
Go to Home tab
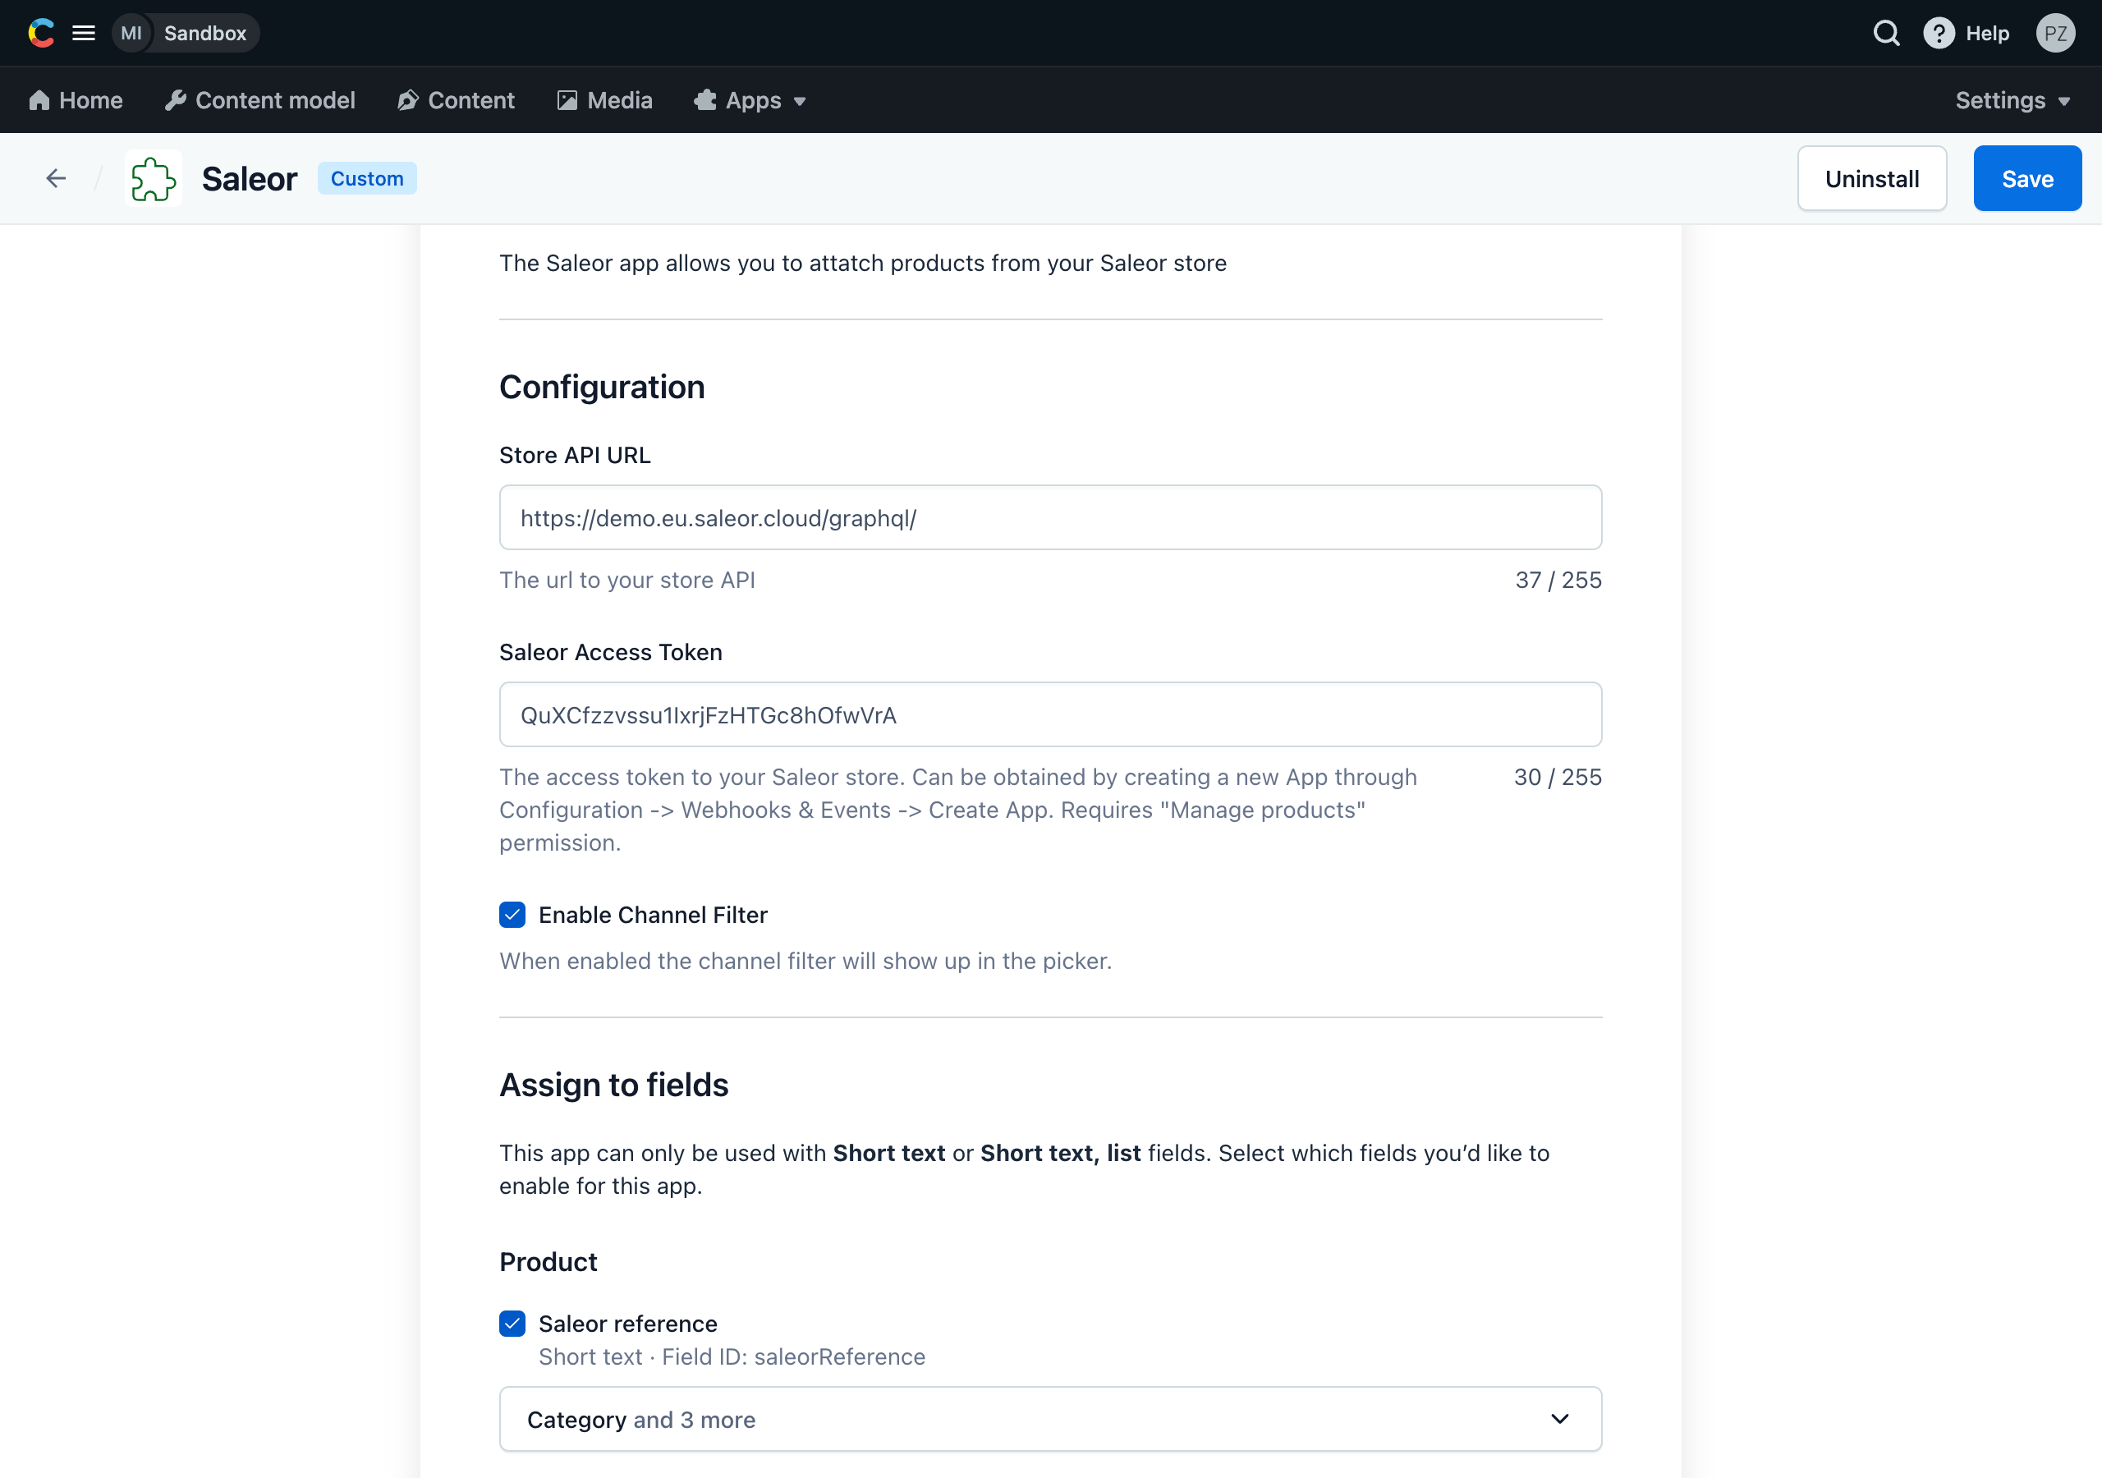click(76, 100)
